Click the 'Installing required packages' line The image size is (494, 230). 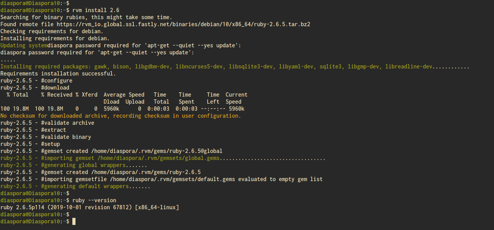coord(235,66)
